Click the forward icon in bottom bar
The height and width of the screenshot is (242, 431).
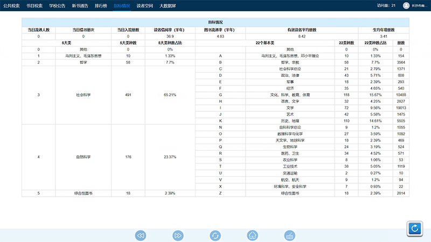point(178,236)
